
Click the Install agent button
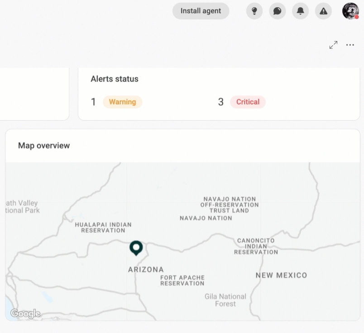point(201,11)
